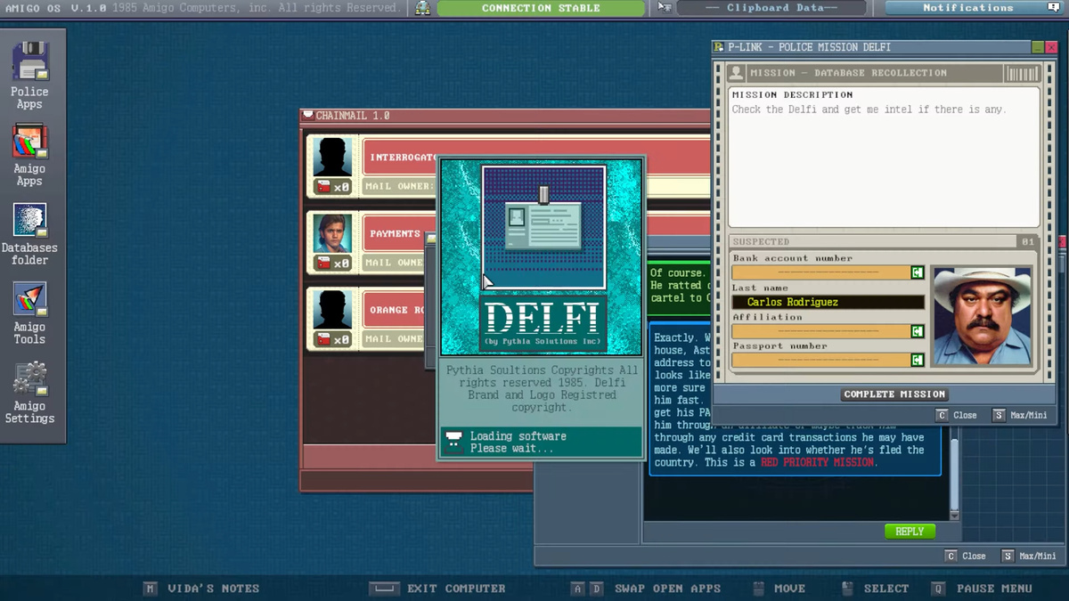The width and height of the screenshot is (1069, 601).
Task: Click the Q key icon for Pause Menu
Action: (938, 589)
